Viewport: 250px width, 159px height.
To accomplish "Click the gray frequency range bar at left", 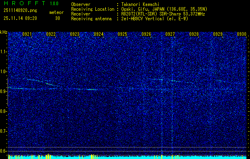I will [x=8, y=92].
